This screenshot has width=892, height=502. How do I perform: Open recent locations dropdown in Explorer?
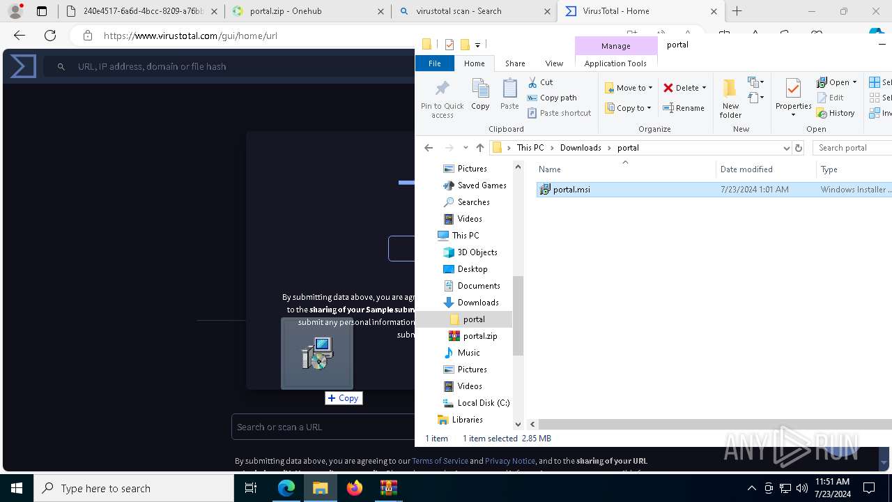[466, 148]
